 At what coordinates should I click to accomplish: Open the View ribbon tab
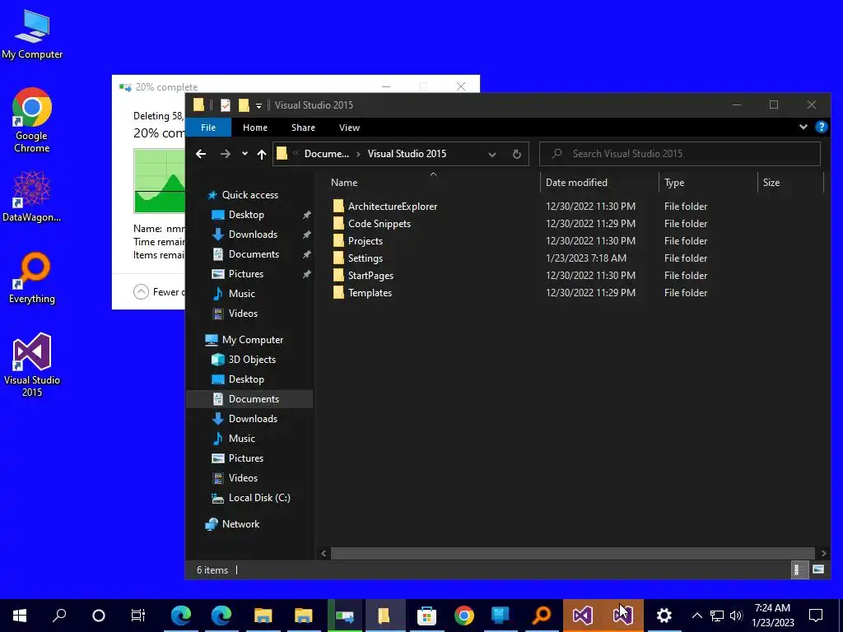point(349,128)
